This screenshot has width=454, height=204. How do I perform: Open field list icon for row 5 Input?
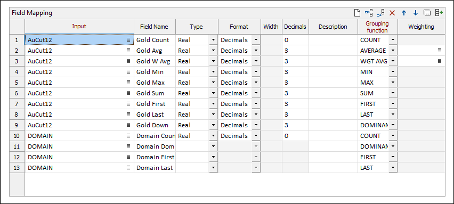pos(128,83)
